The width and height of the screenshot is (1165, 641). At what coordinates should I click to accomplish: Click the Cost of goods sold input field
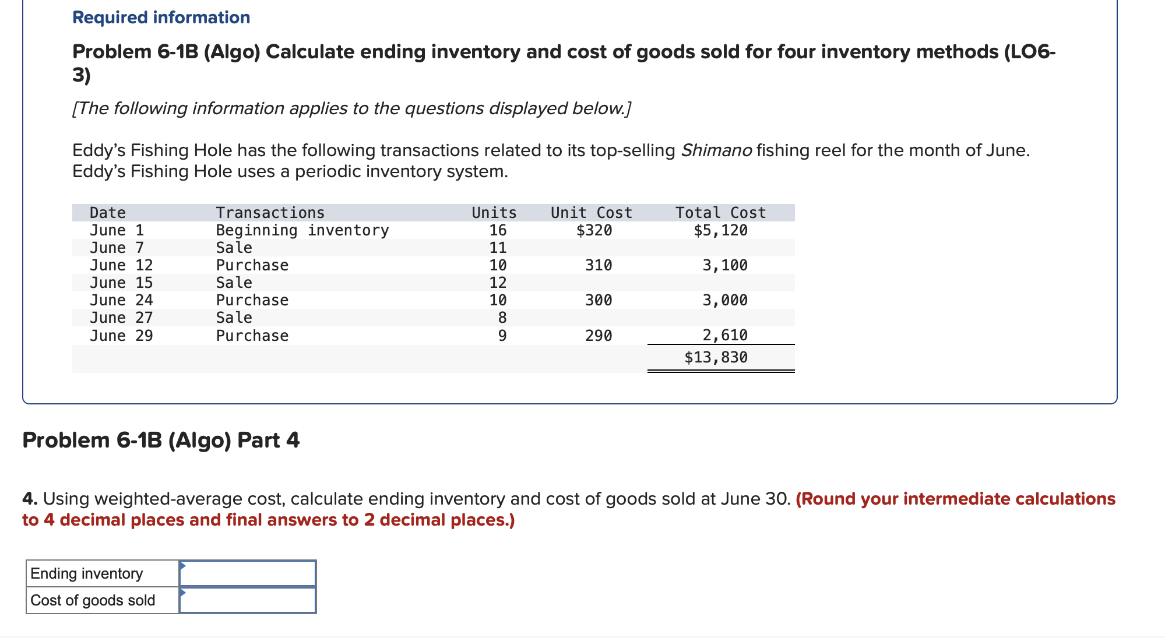tap(247, 600)
